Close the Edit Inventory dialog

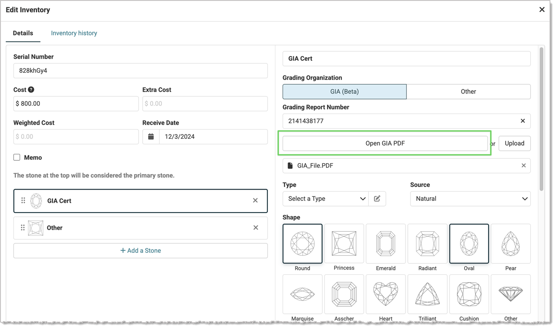pyautogui.click(x=542, y=10)
